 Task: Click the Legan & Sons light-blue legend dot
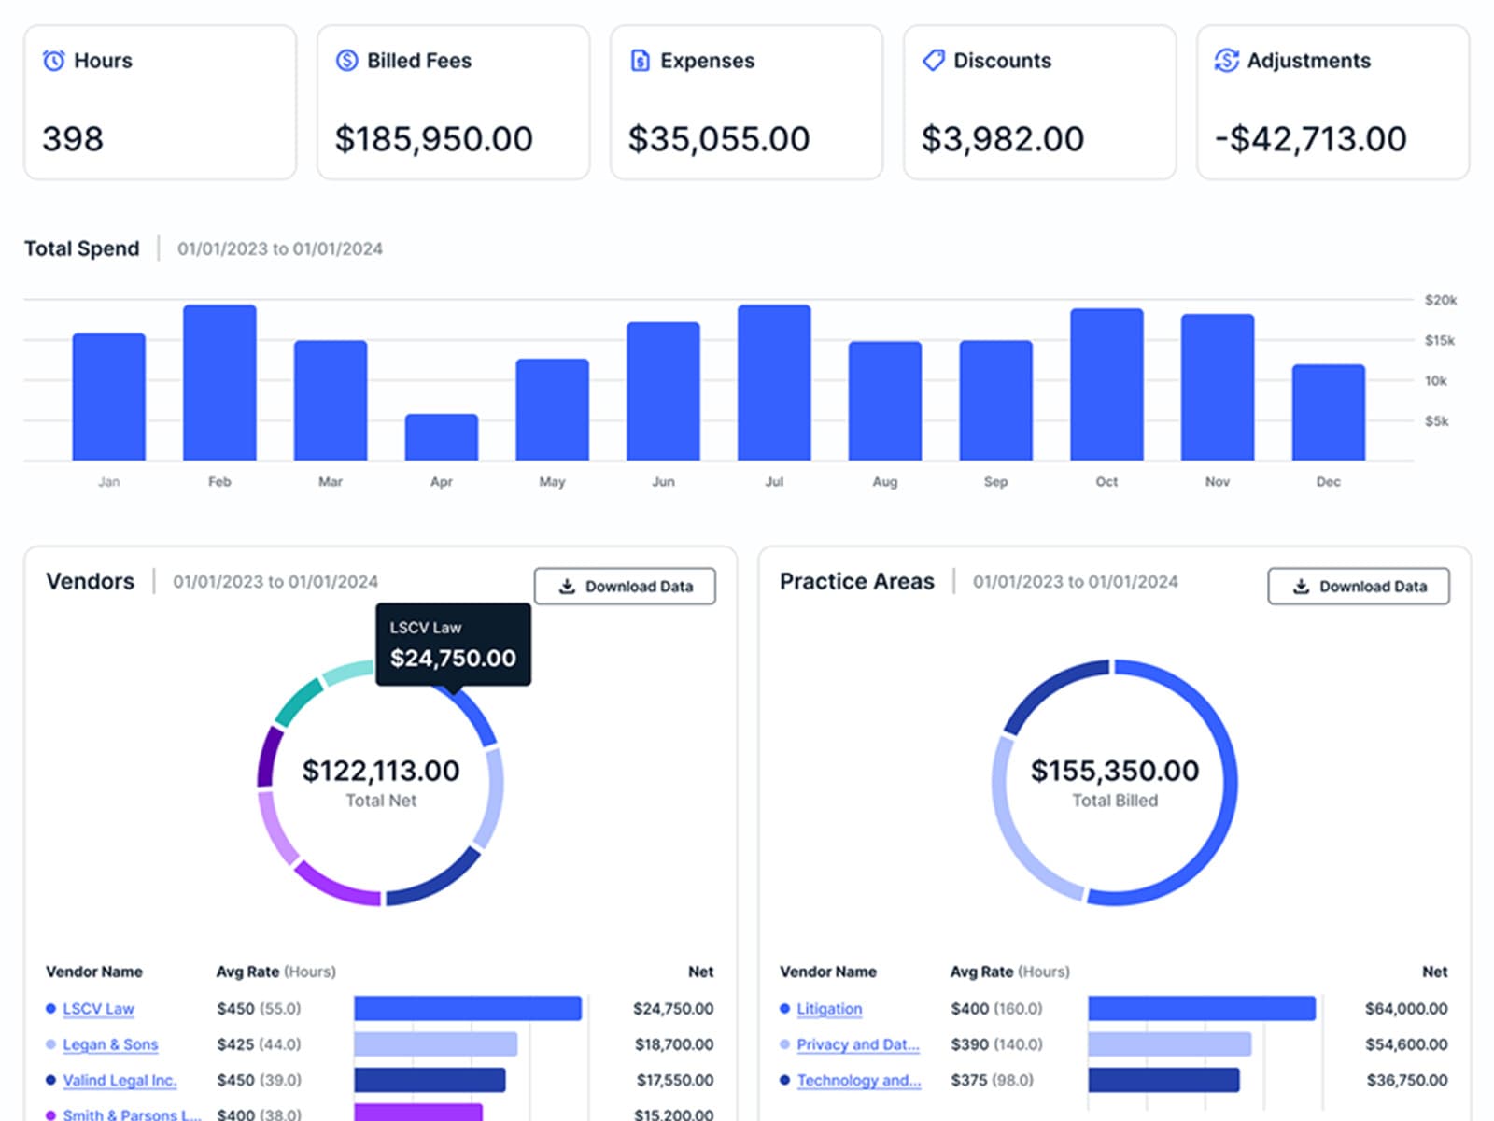point(50,1044)
